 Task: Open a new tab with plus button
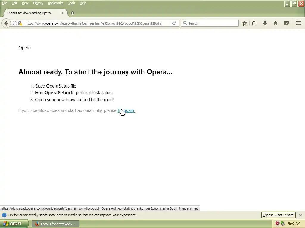tap(72, 13)
